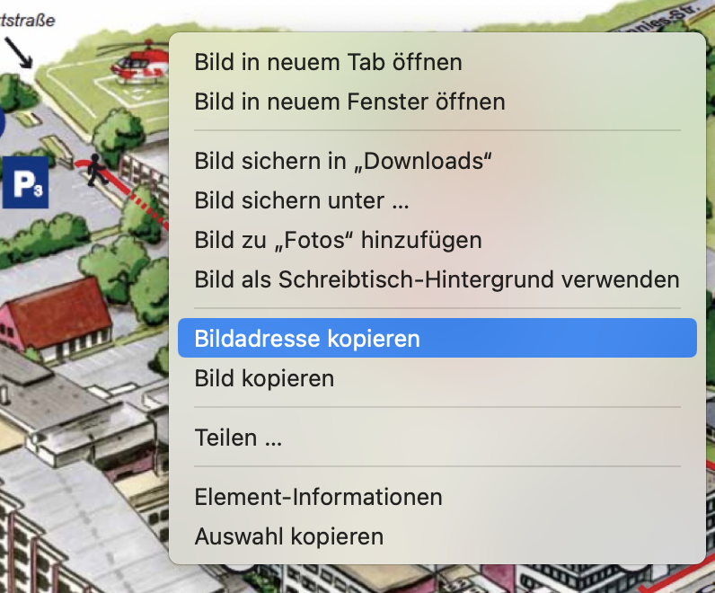Click the black arrow below the "straße" label
Viewport: 715px width, 593px height.
pyautogui.click(x=19, y=52)
